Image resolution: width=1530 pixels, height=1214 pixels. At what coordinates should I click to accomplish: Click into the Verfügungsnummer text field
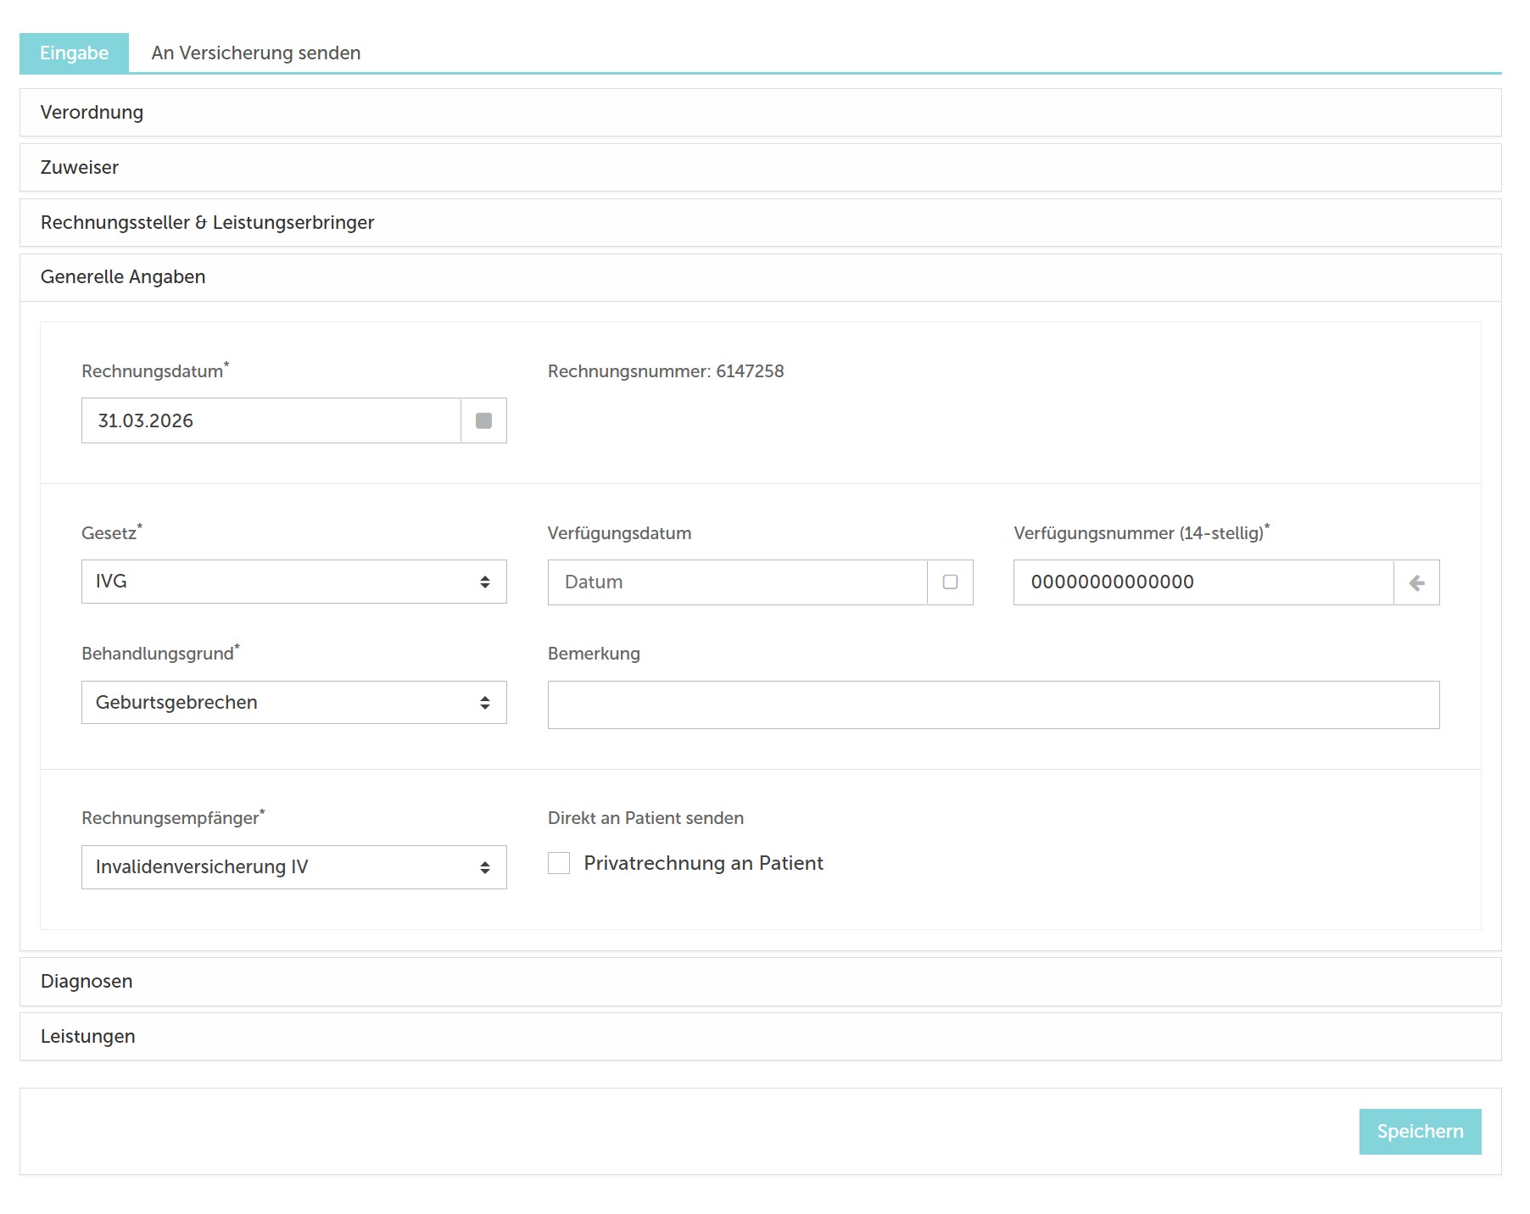(x=1203, y=582)
